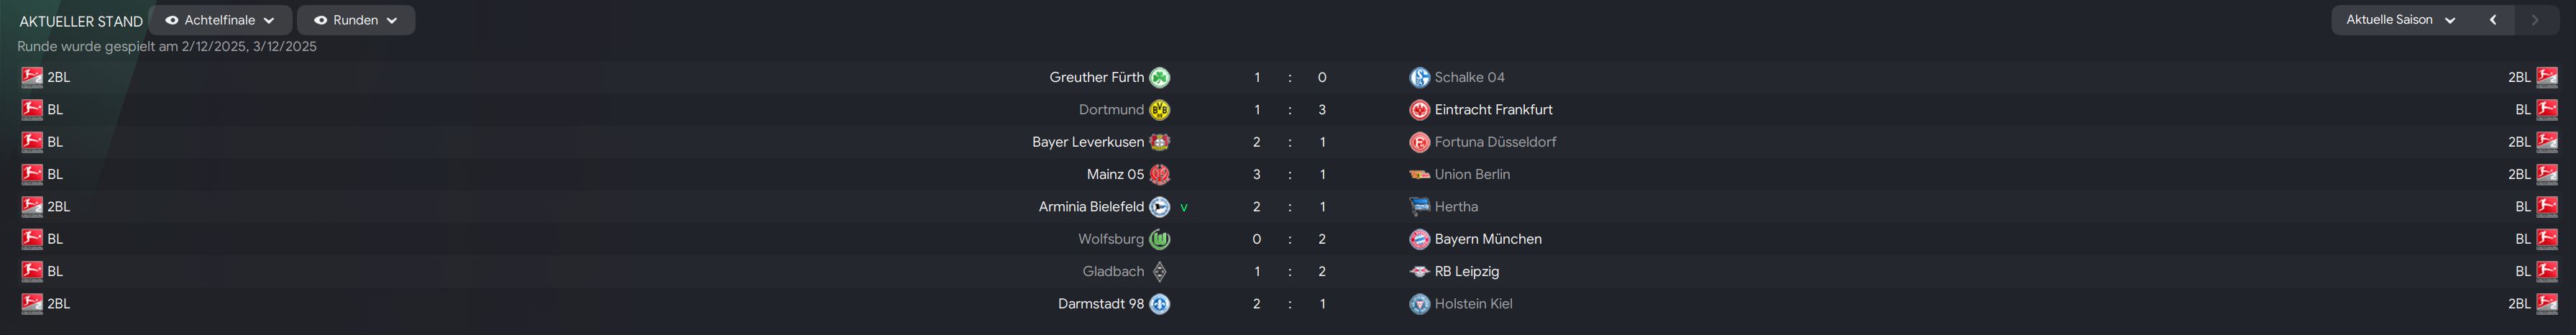Expand the Aktuelle Saison season selector

(x=2400, y=20)
